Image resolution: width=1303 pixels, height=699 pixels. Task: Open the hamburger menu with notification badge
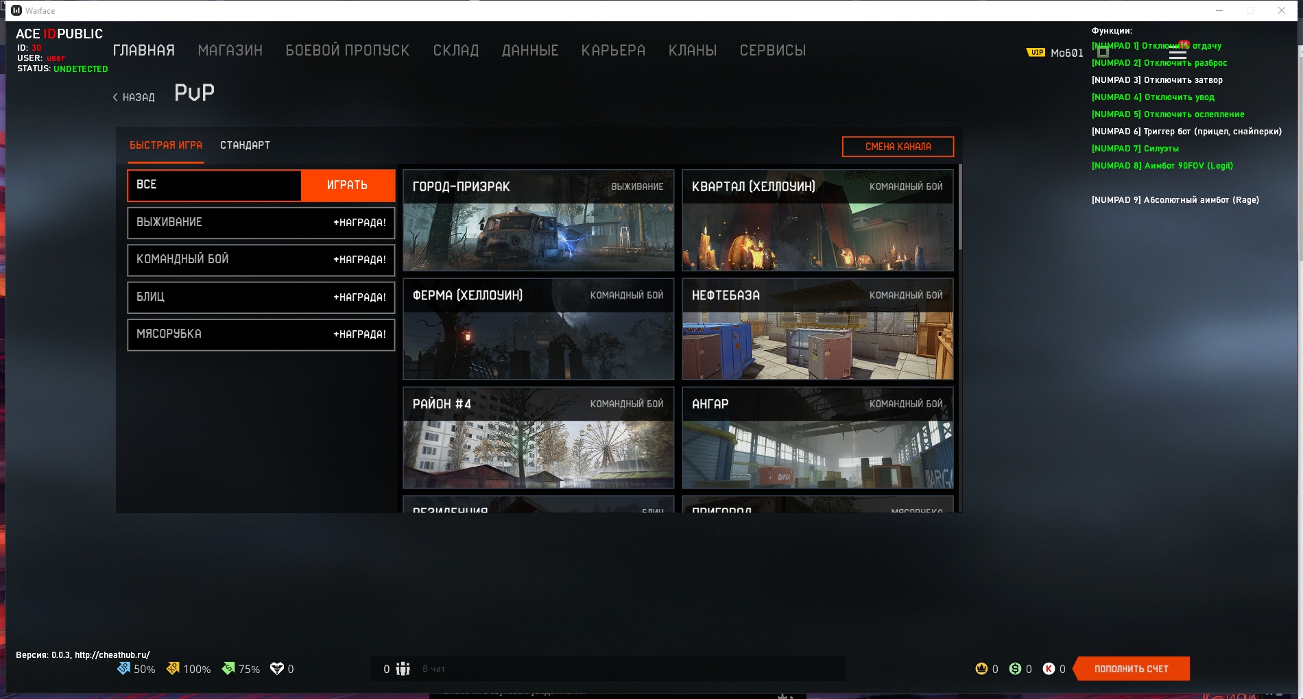tap(1178, 53)
